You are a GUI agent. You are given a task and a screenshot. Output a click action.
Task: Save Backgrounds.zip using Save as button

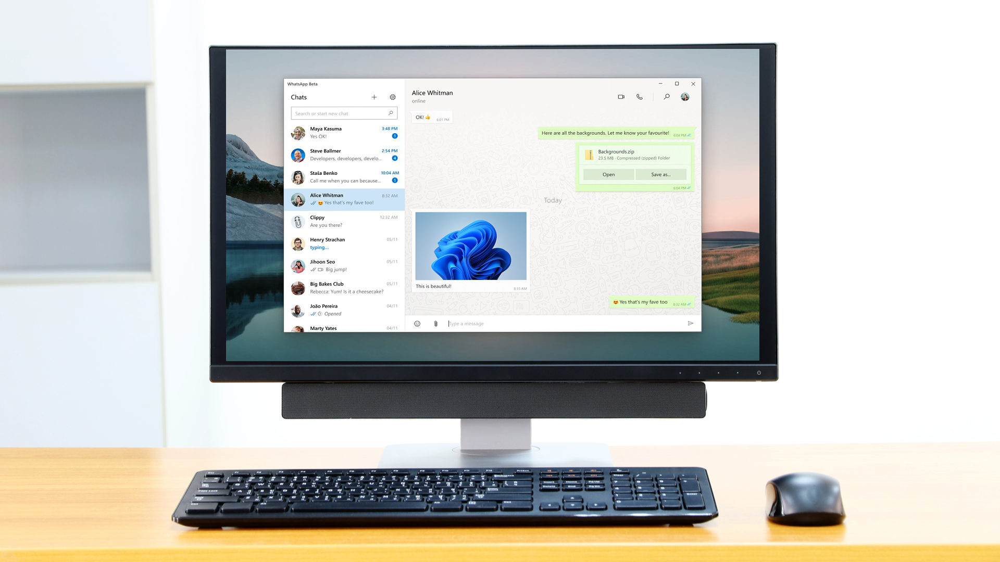tap(660, 174)
